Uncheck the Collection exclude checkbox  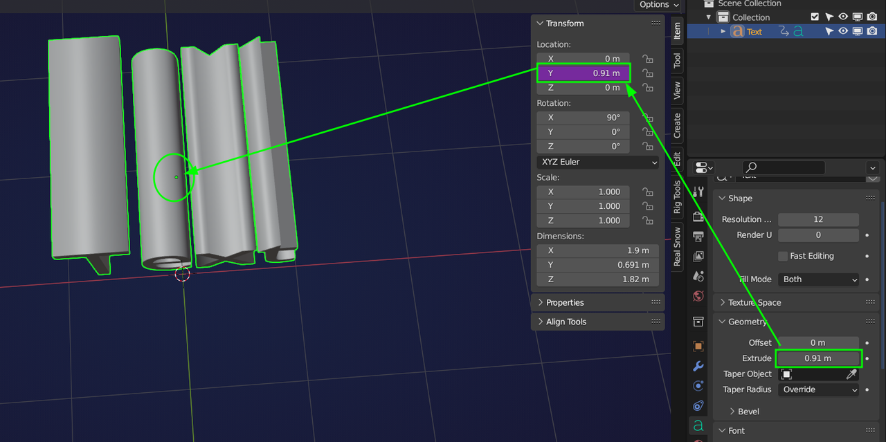815,17
